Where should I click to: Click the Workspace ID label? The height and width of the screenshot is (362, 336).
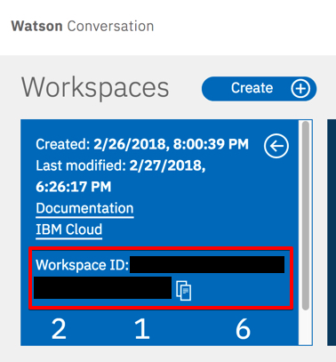click(x=82, y=265)
